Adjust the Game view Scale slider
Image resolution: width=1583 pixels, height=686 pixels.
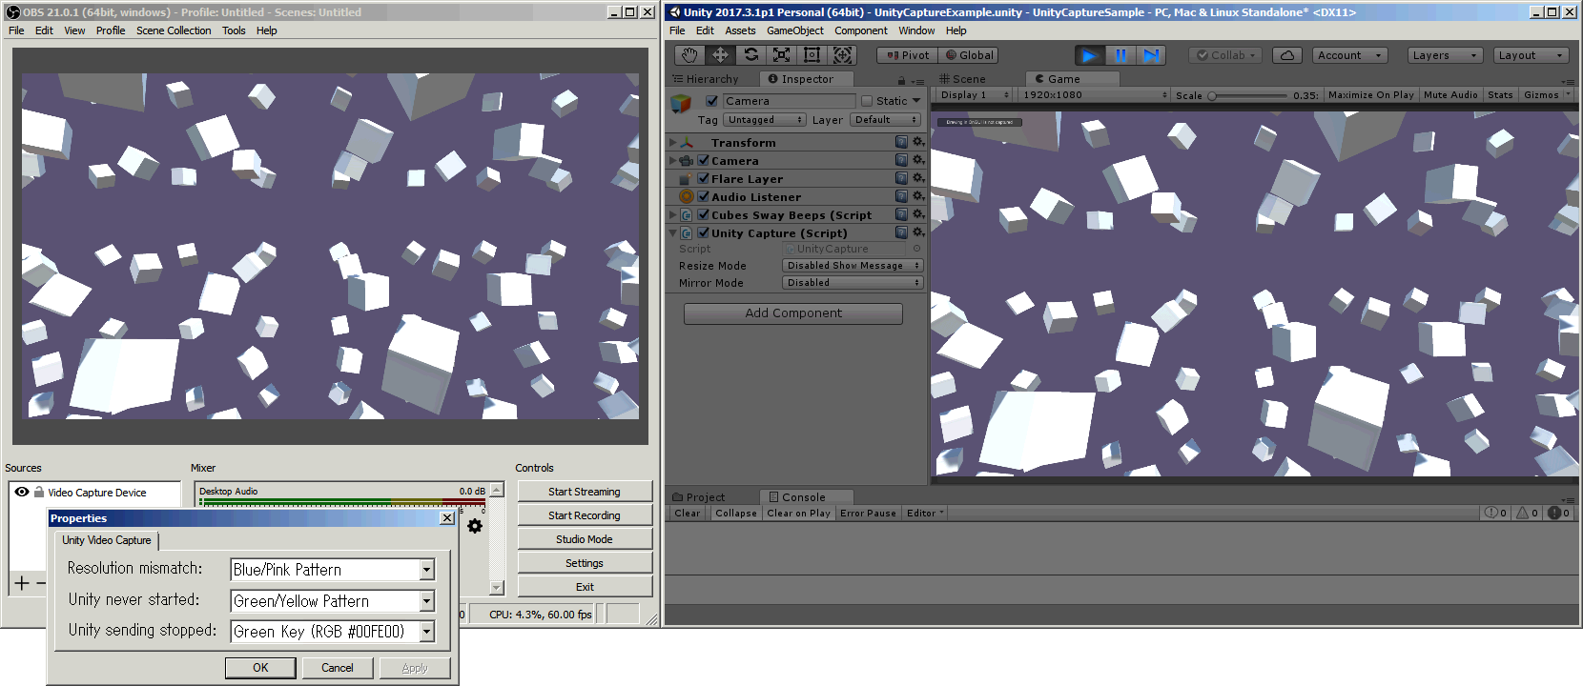(1212, 95)
